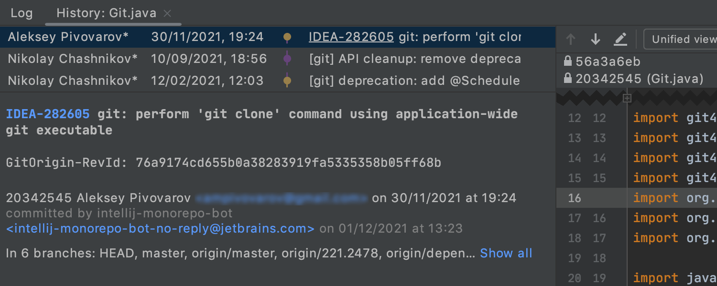Close the History: Git.java tab
717x286 pixels.
(167, 13)
